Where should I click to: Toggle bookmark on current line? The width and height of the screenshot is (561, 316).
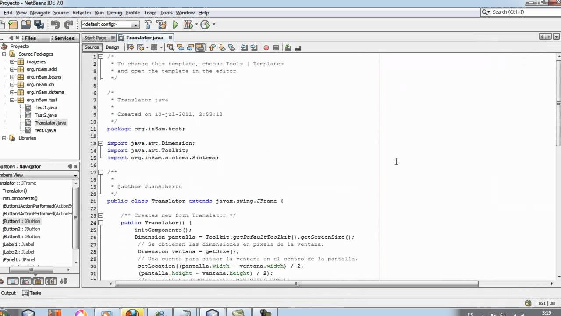point(232,47)
